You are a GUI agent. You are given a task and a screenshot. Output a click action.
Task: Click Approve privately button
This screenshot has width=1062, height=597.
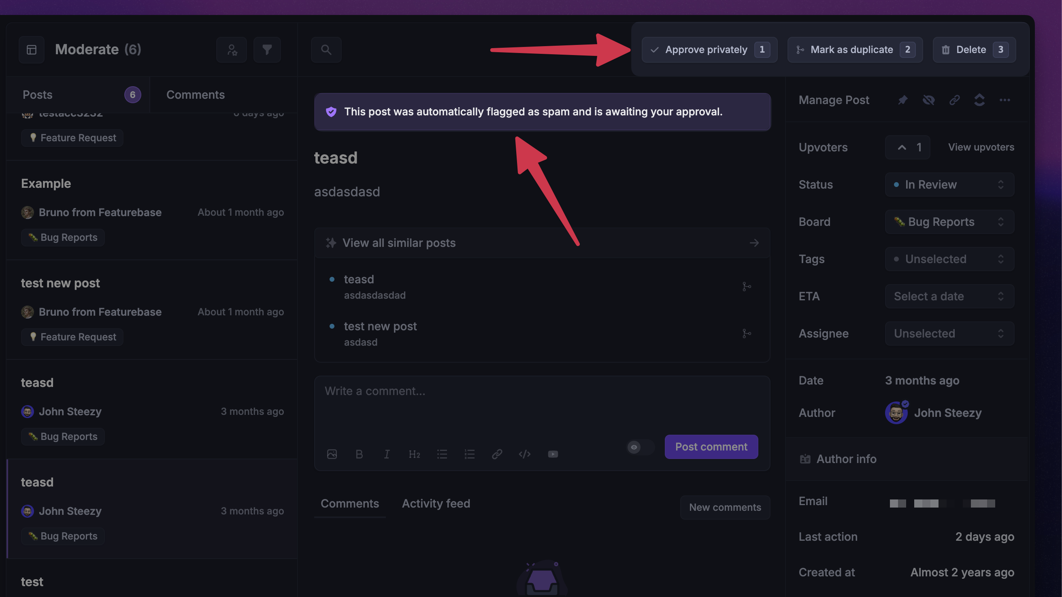tap(709, 49)
